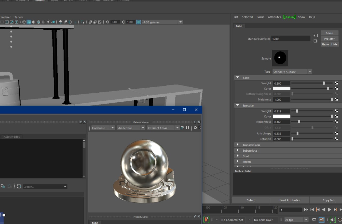Map the Metalness checker icon
The height and width of the screenshot is (224, 342).
point(336,99)
